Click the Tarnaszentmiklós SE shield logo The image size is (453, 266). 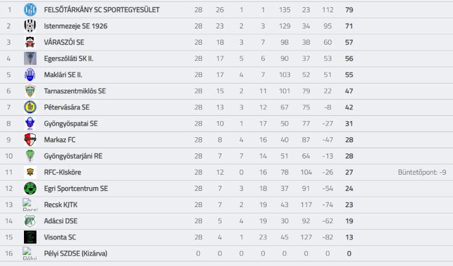coord(30,91)
